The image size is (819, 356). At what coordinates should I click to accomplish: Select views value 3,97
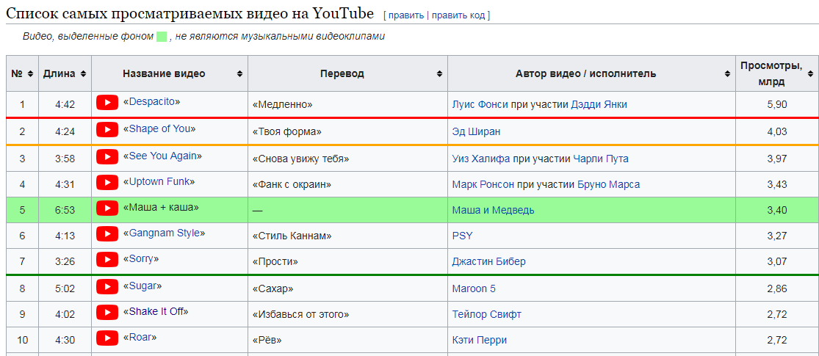776,159
